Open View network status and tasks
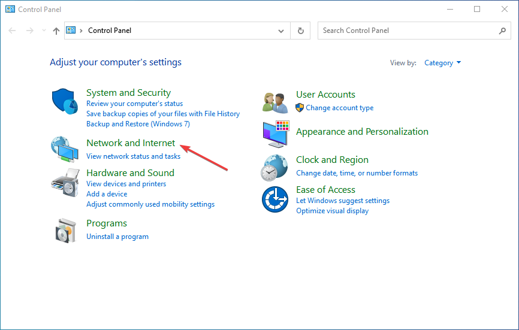Viewport: 519px width, 330px height. (x=134, y=156)
